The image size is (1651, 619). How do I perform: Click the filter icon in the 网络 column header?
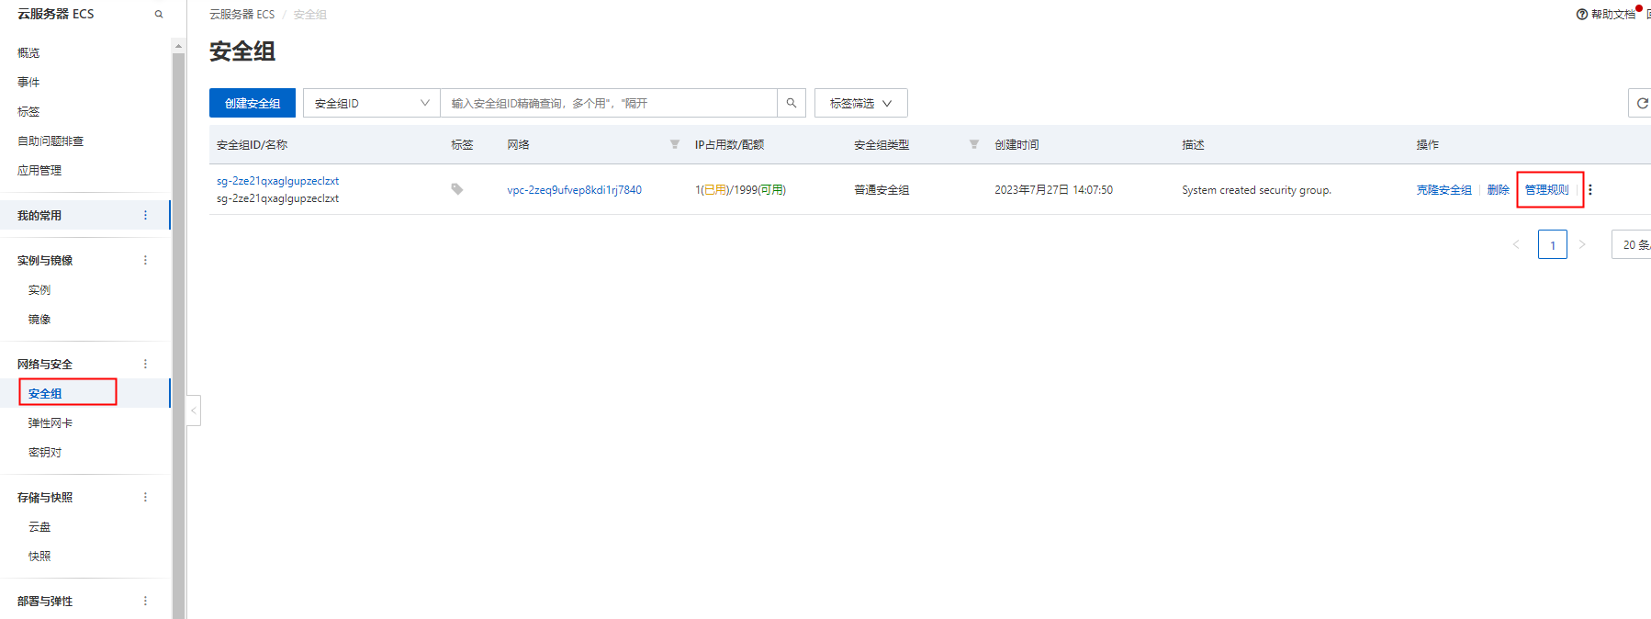coord(675,144)
